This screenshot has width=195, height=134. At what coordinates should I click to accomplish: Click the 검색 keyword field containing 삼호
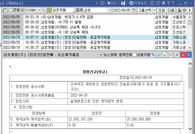pos(96,10)
